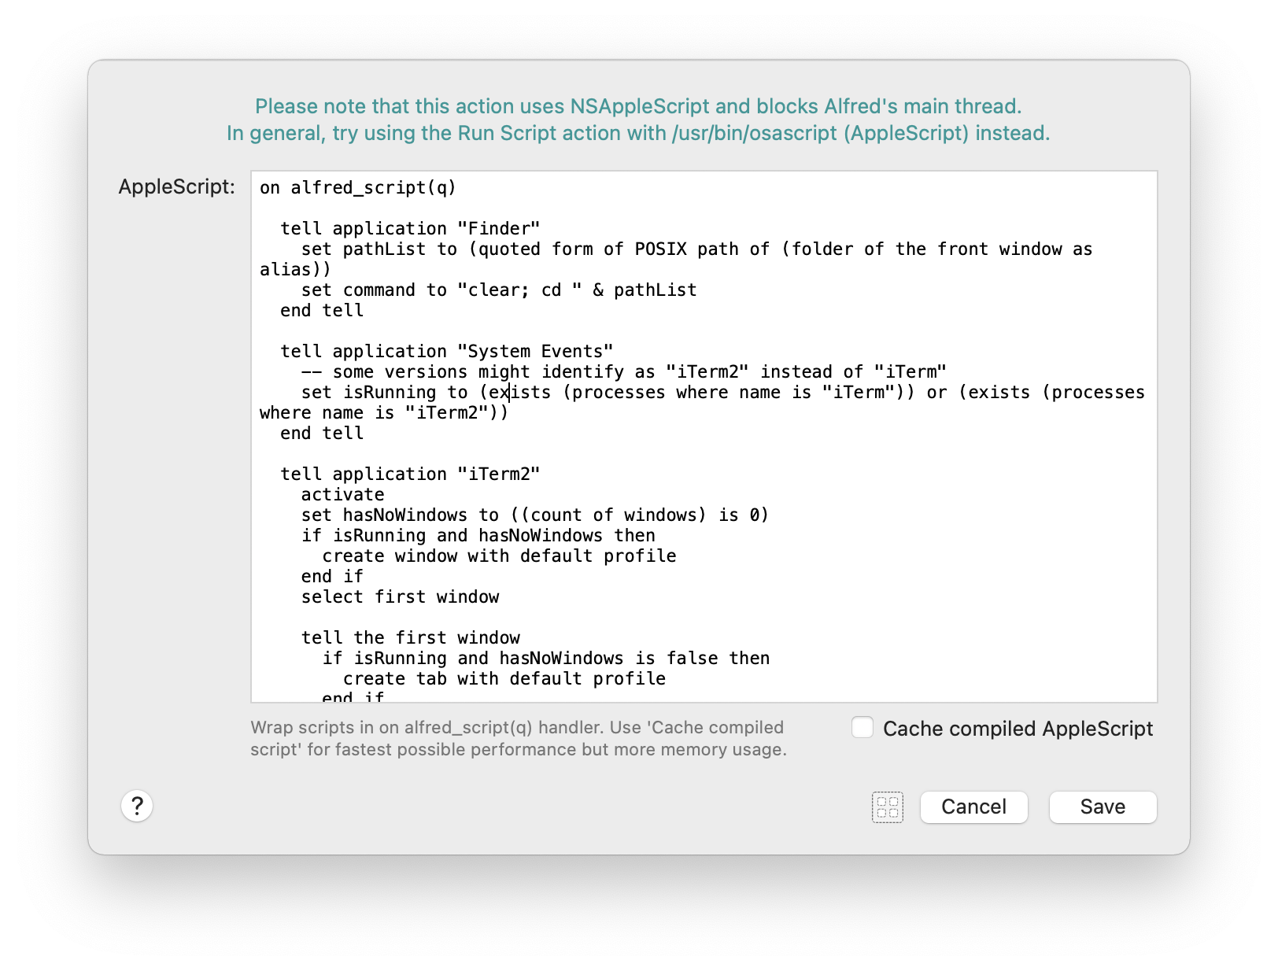Cancel the AppleScript dialog
1278x971 pixels.
pos(974,807)
